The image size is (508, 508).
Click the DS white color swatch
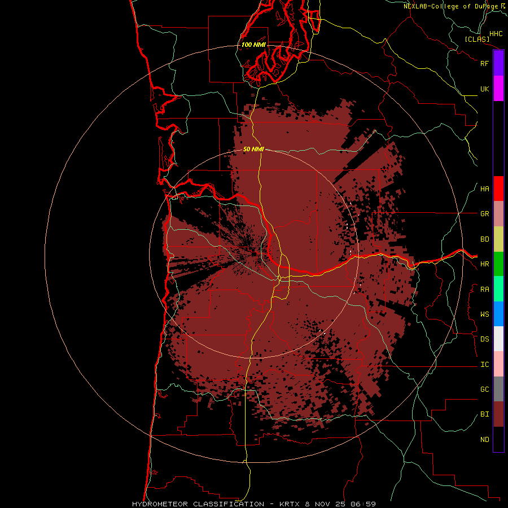(498, 339)
